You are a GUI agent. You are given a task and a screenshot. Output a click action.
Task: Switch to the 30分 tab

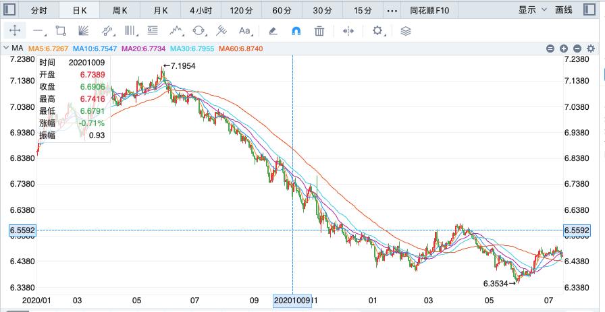(x=322, y=10)
